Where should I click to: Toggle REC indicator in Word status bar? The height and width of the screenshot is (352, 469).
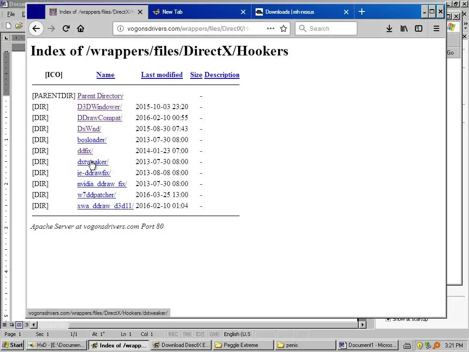[173, 334]
